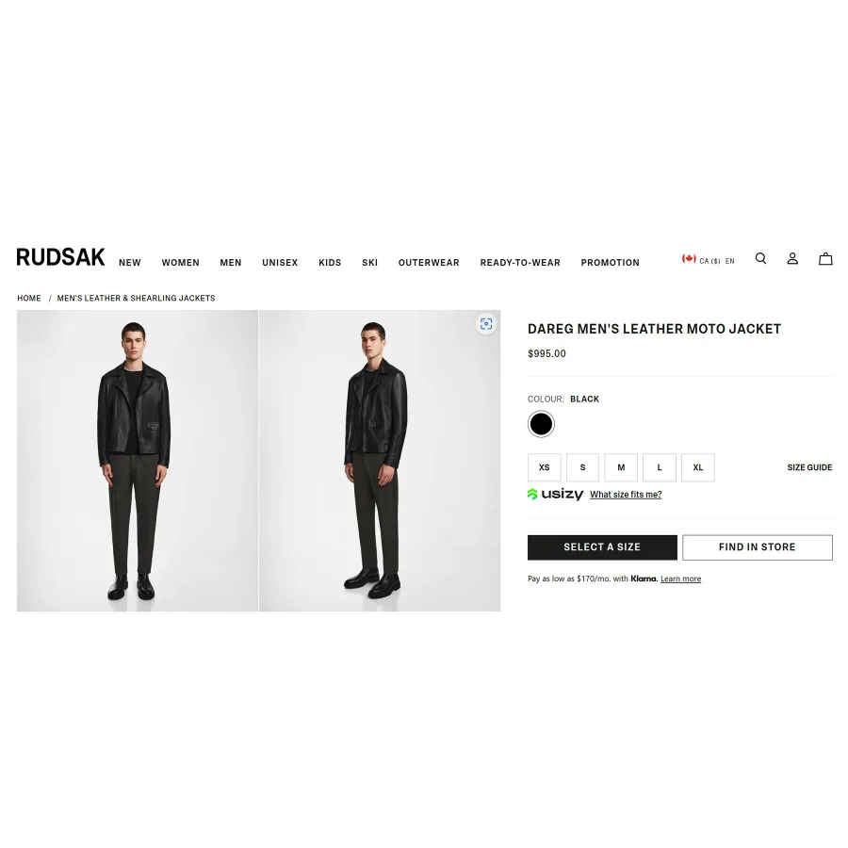Select size M

point(621,467)
